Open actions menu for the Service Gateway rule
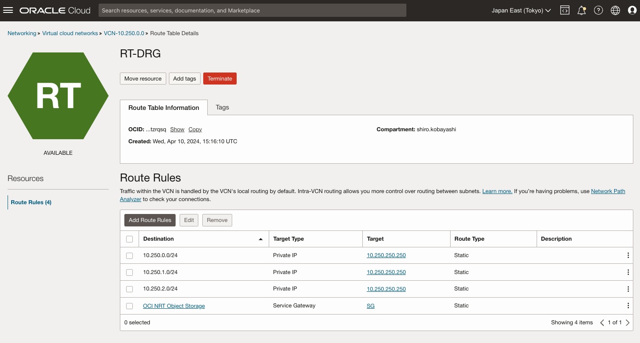Screen dimensions: 640x343 (x=628, y=306)
